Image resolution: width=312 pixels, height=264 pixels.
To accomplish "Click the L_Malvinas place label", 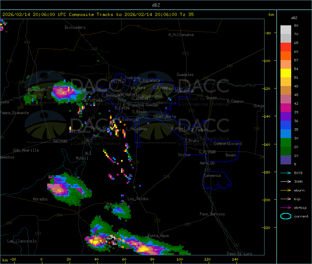I will [137, 129].
